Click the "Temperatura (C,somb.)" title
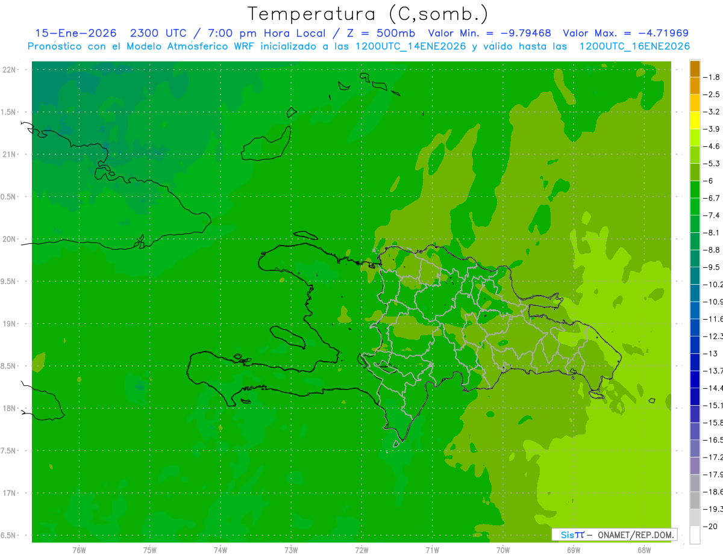Image resolution: width=723 pixels, height=558 pixels. click(x=368, y=13)
